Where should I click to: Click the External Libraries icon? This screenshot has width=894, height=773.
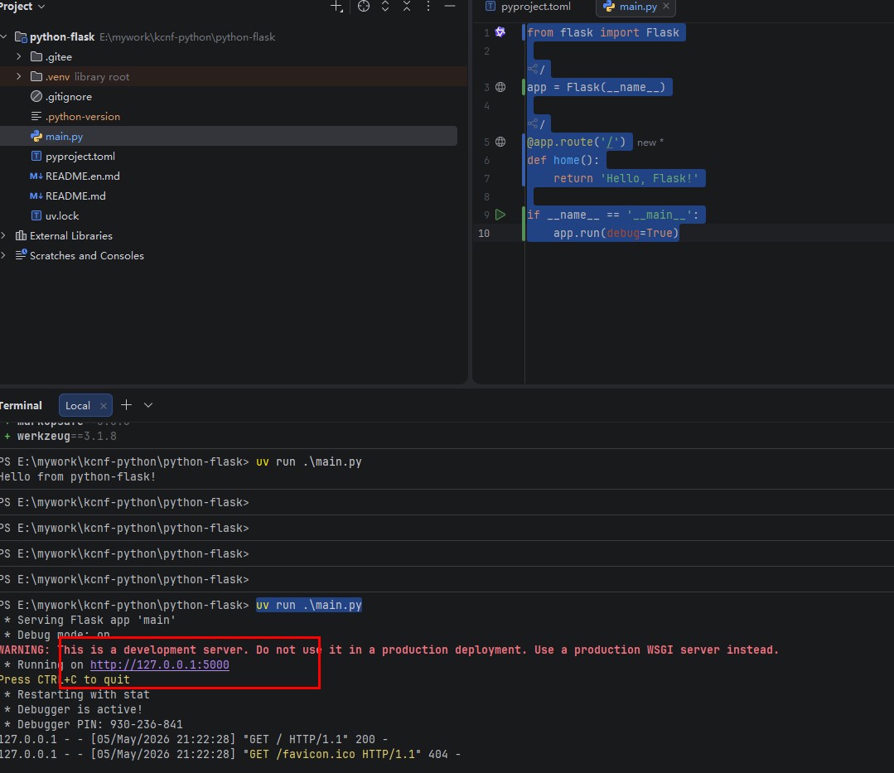pos(21,235)
